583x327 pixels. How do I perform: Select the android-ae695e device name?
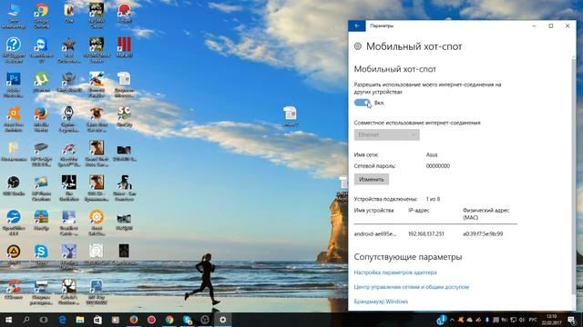(374, 234)
